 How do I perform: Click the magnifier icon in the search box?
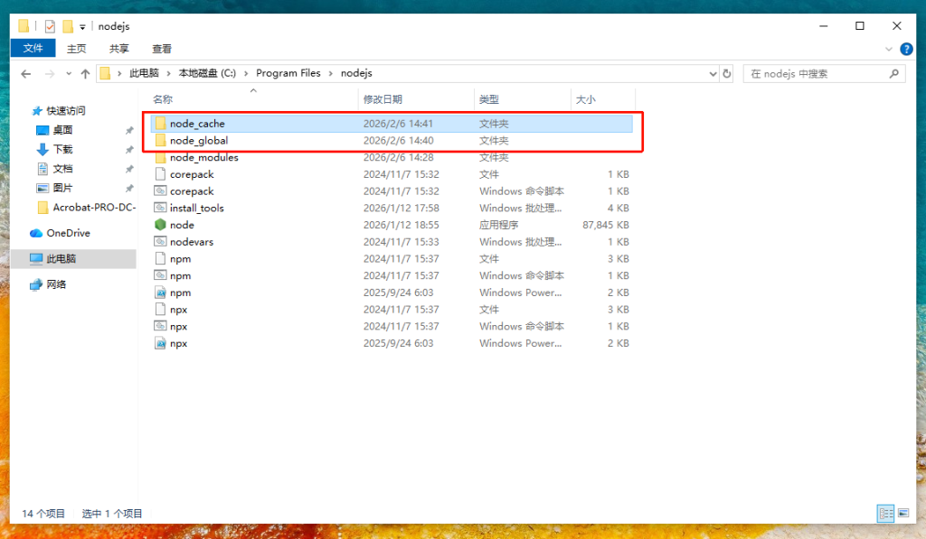click(895, 73)
